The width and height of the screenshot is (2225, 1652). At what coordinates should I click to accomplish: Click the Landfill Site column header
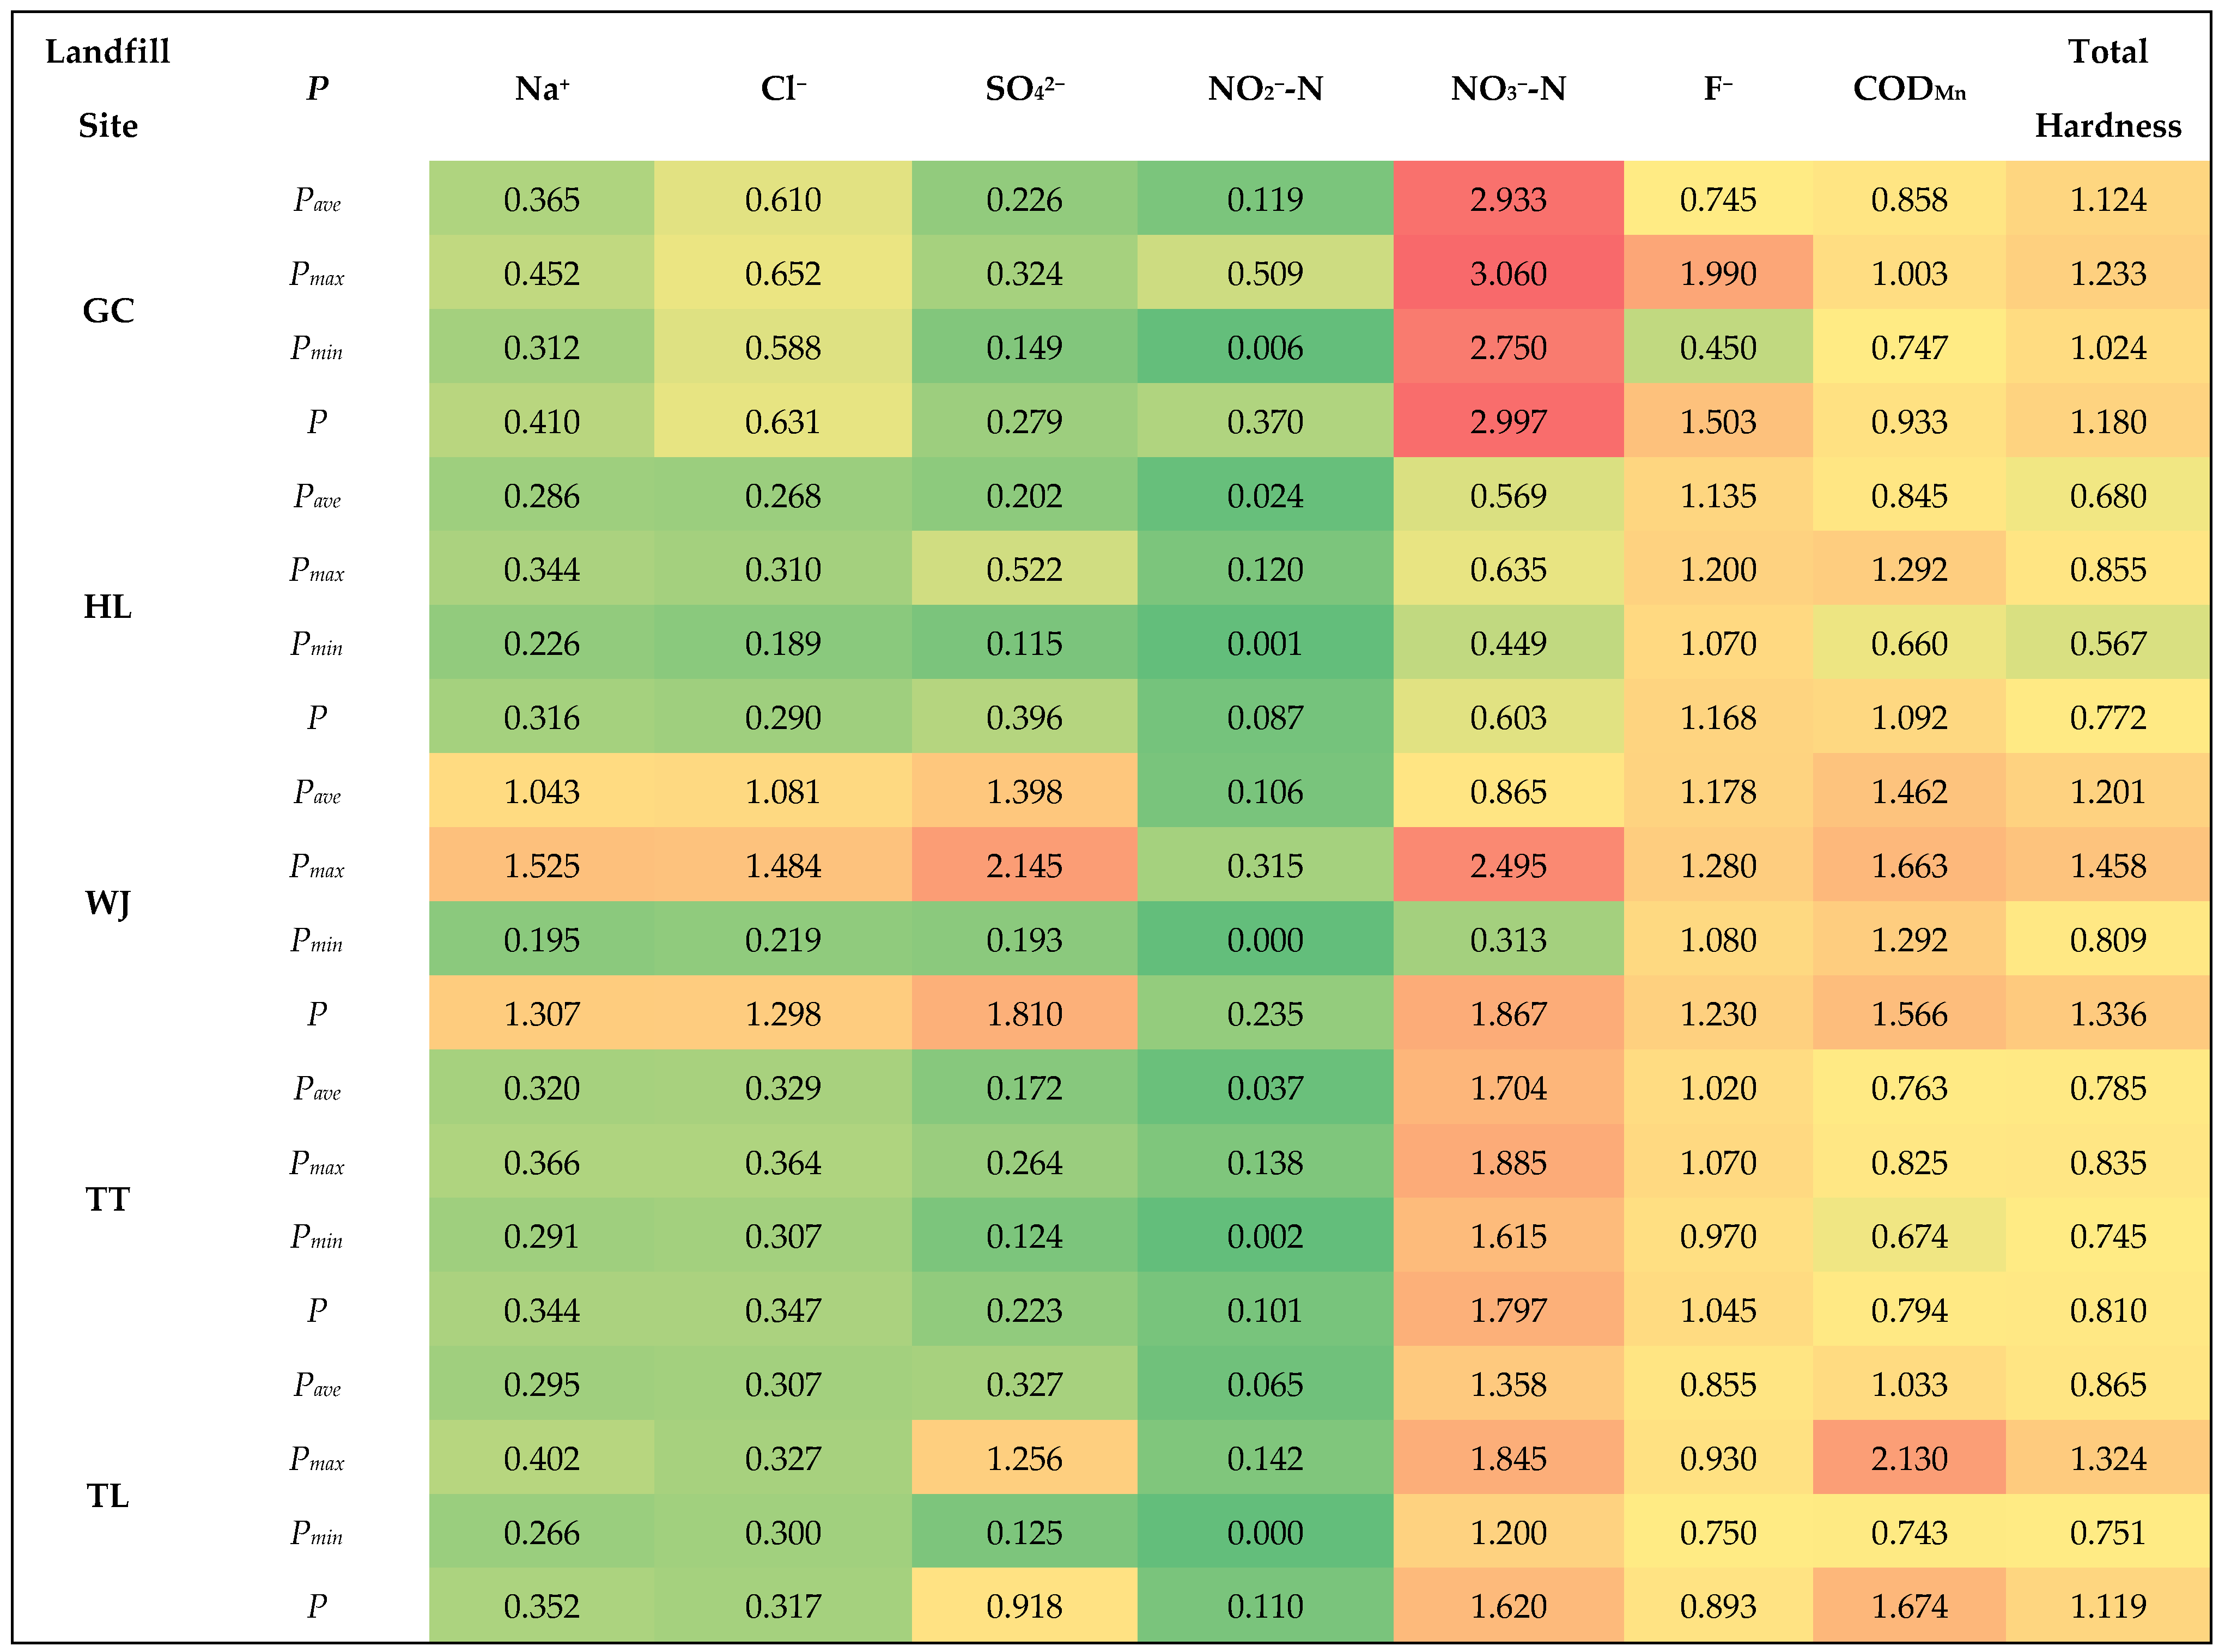click(x=108, y=88)
